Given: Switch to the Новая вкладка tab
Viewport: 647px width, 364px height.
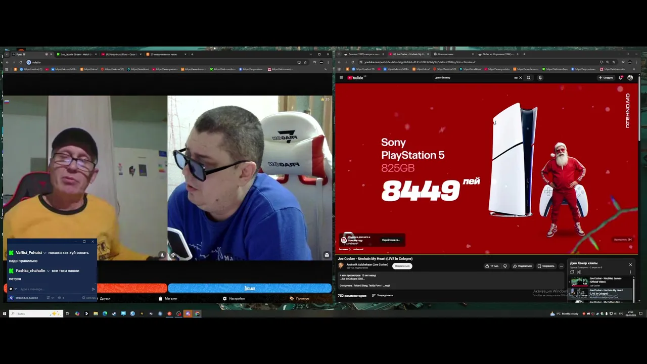Looking at the screenshot, I should click(453, 54).
